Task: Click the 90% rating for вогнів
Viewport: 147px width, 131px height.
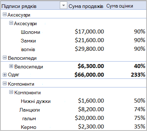Action: pos(139,49)
